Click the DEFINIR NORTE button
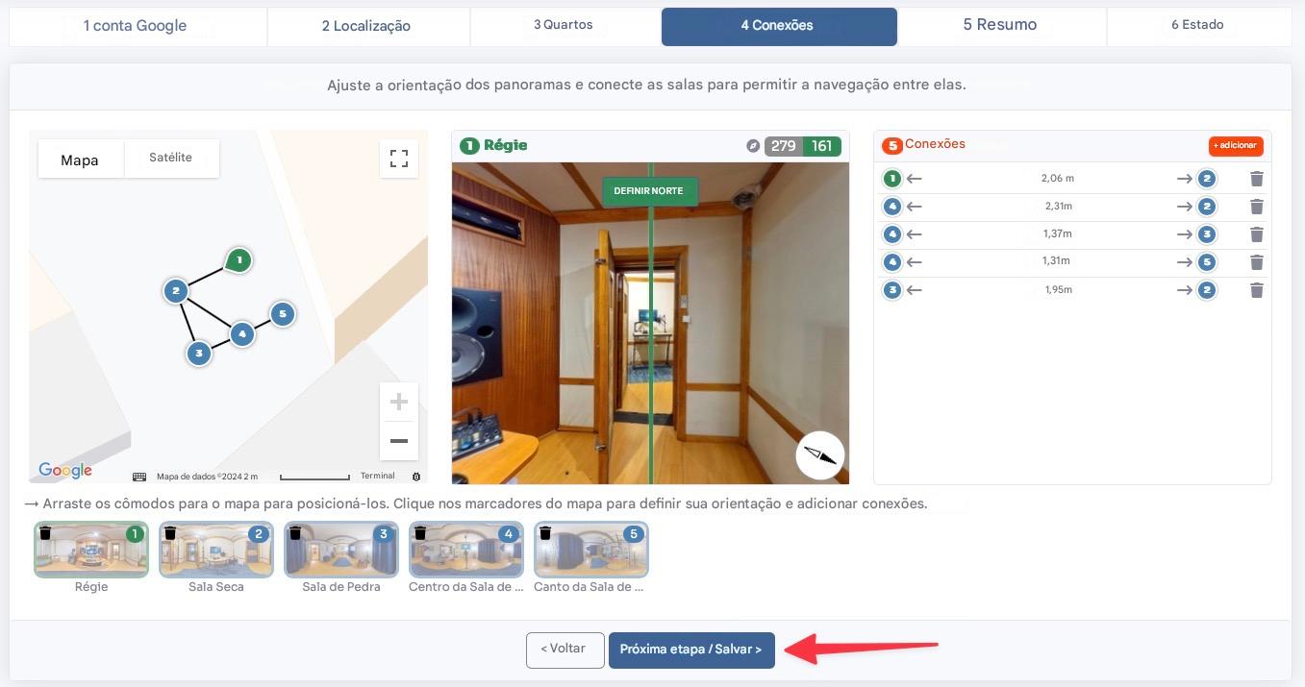Image resolution: width=1305 pixels, height=687 pixels. [649, 191]
